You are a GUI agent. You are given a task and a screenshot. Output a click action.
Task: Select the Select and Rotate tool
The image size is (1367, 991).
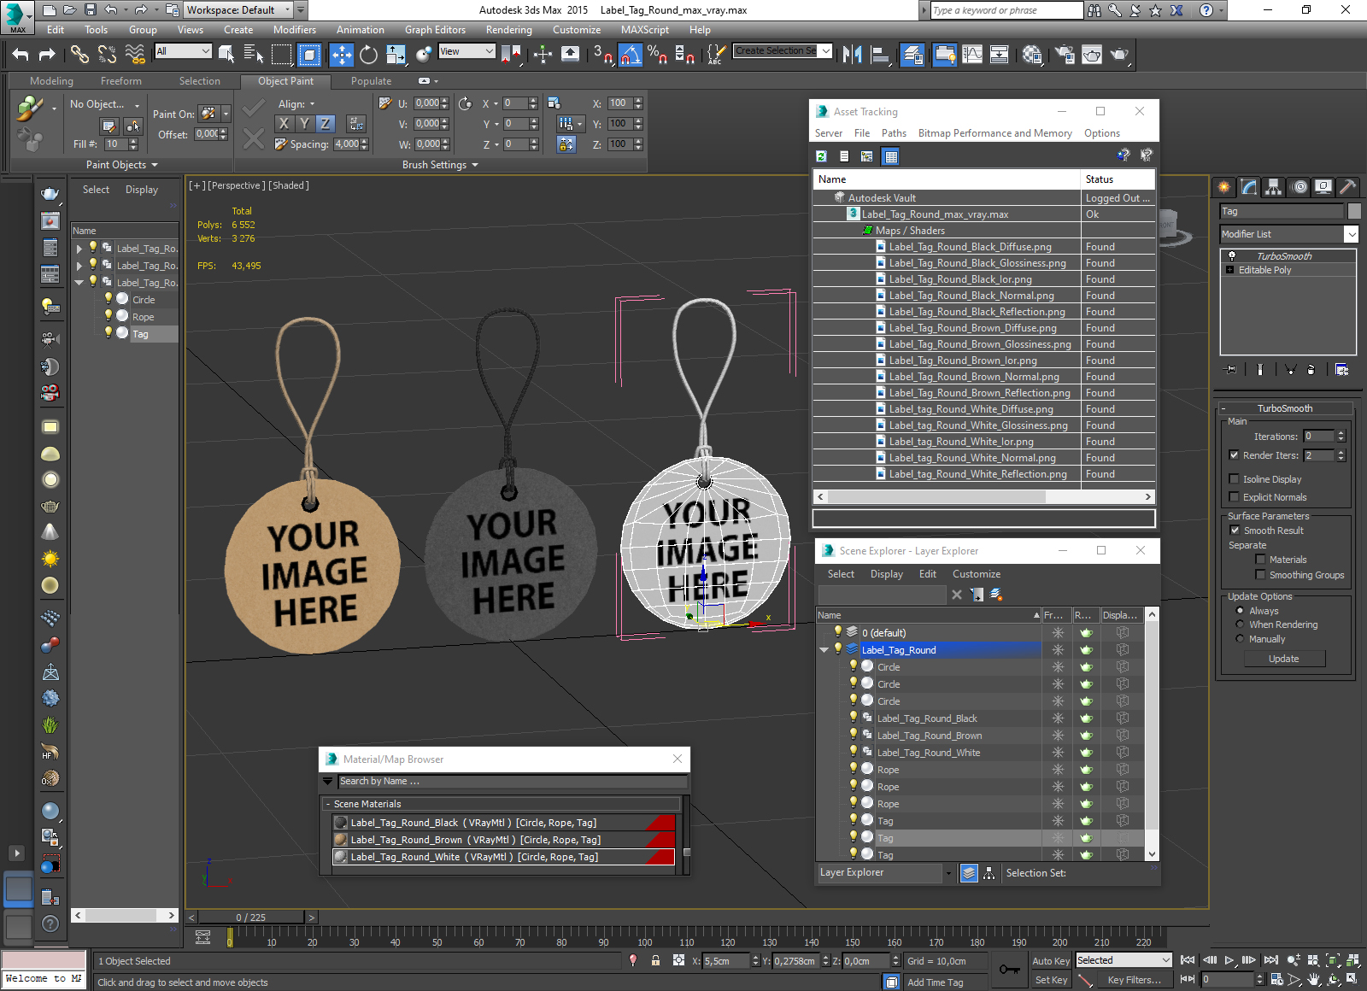pyautogui.click(x=368, y=55)
